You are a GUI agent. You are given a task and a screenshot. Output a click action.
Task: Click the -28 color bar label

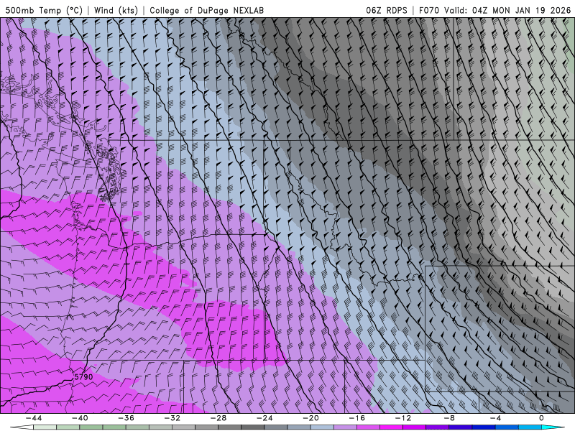click(218, 418)
